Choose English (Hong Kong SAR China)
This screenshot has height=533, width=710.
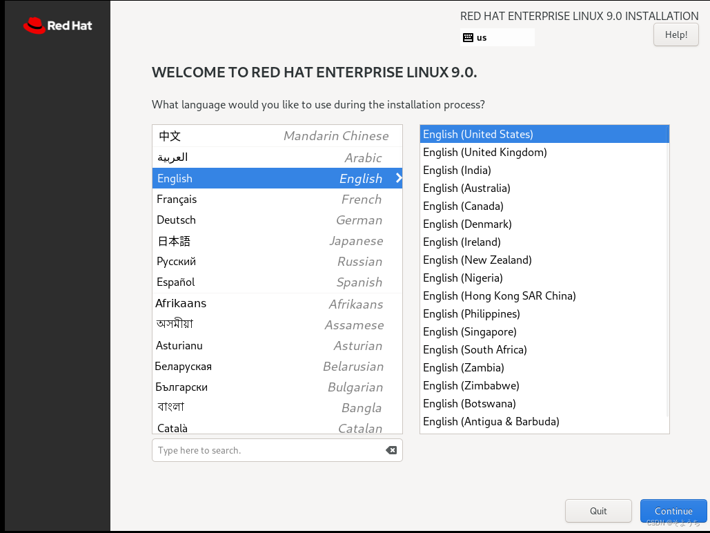click(544, 295)
